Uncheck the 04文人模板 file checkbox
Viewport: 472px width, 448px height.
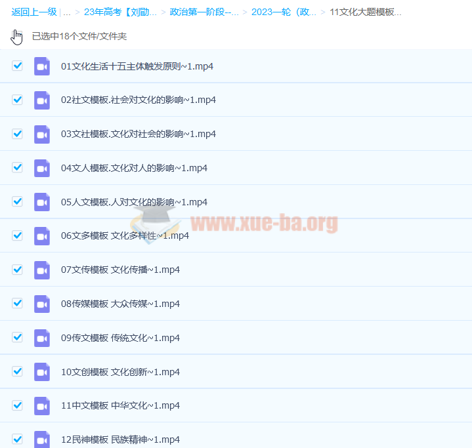click(18, 167)
